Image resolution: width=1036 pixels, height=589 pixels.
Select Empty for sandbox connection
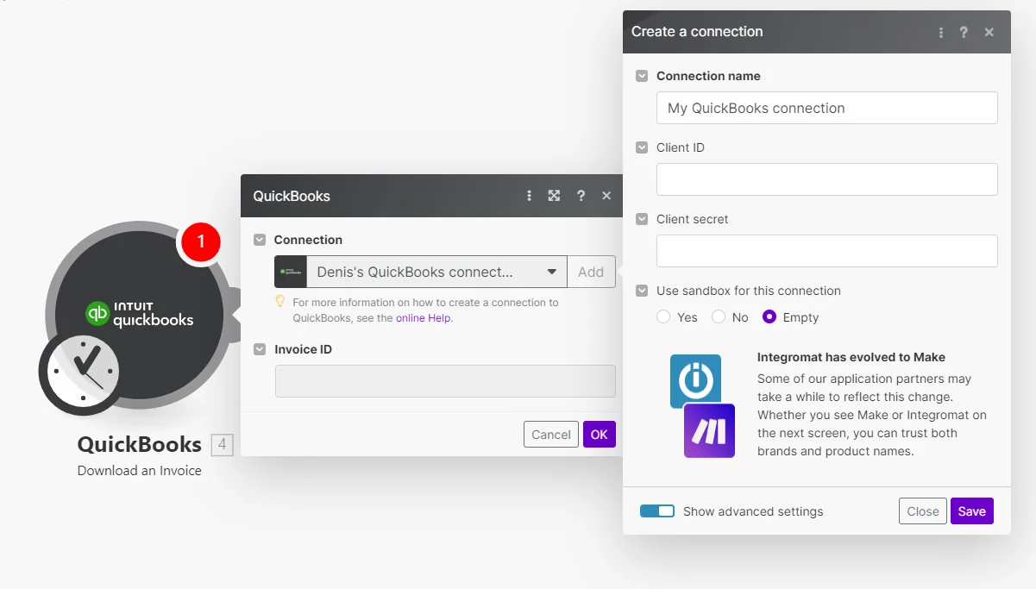(x=769, y=317)
